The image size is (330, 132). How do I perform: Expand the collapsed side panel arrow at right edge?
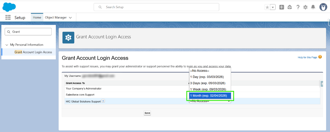pyautogui.click(x=322, y=84)
